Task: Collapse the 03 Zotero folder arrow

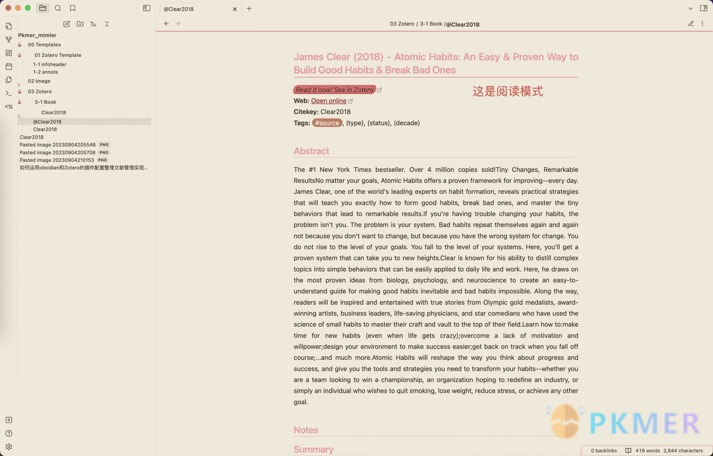Action: pos(20,91)
